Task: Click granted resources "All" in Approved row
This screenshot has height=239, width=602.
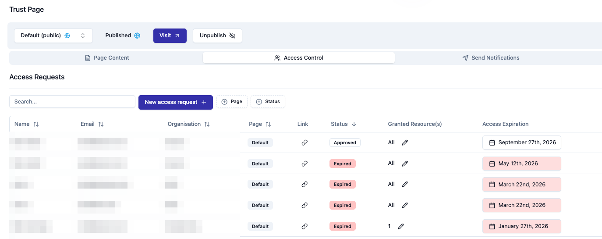Action: (391, 143)
